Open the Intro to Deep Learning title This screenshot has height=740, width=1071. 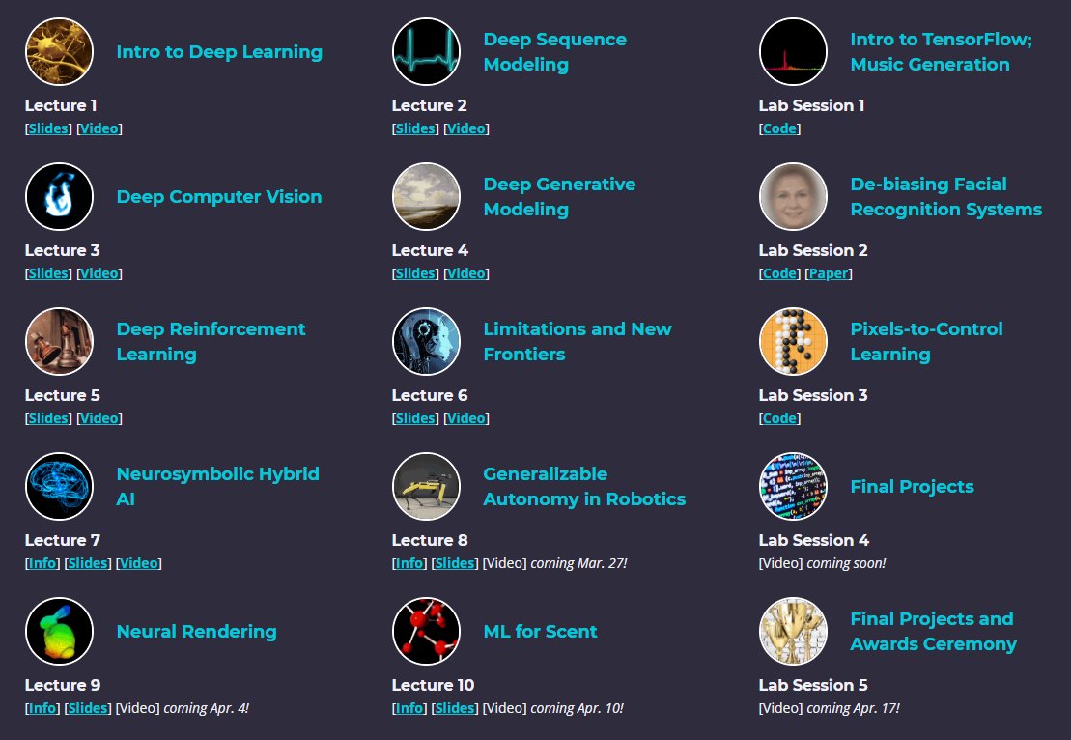coord(219,52)
